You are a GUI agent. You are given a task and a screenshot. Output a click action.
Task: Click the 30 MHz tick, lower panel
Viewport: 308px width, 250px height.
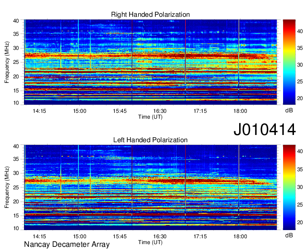coord(16,173)
